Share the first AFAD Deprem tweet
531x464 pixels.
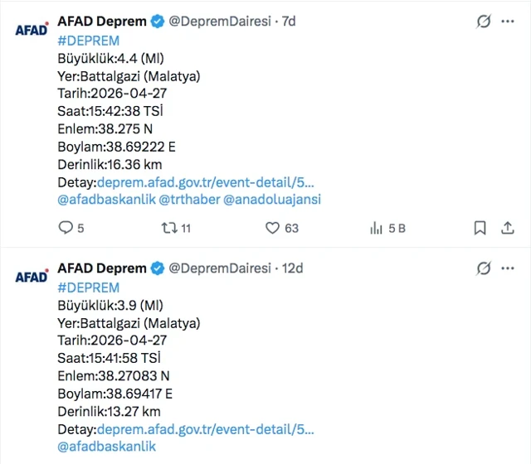tap(508, 228)
